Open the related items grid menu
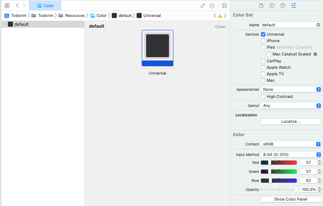 point(7,5)
